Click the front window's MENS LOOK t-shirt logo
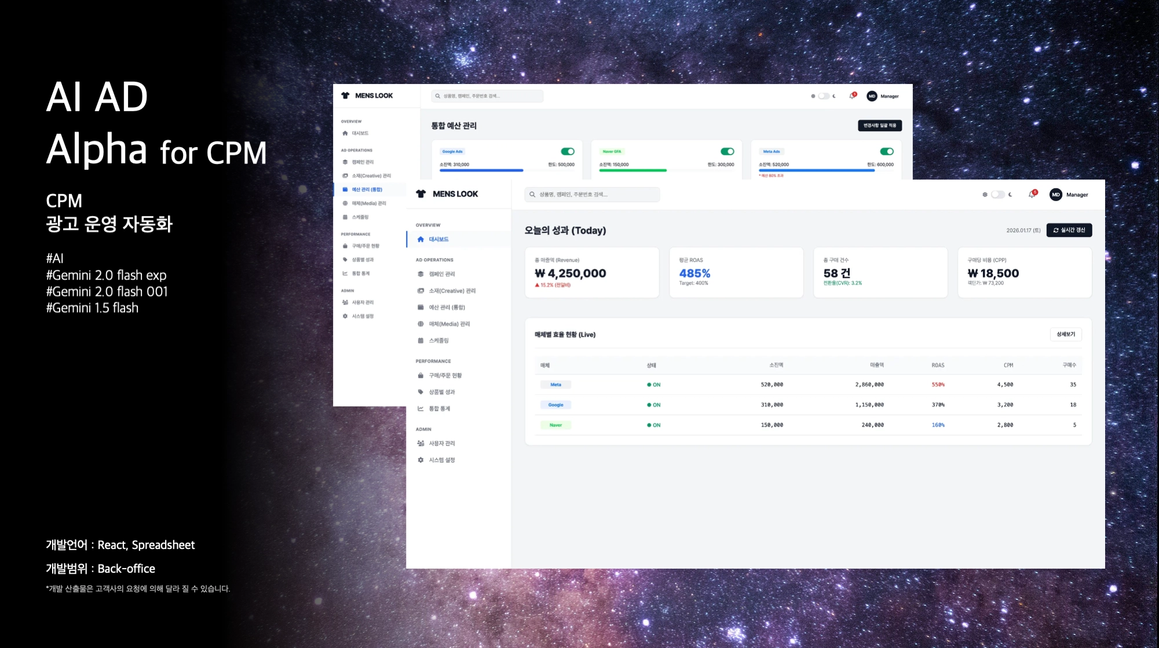Image resolution: width=1159 pixels, height=648 pixels. click(421, 194)
